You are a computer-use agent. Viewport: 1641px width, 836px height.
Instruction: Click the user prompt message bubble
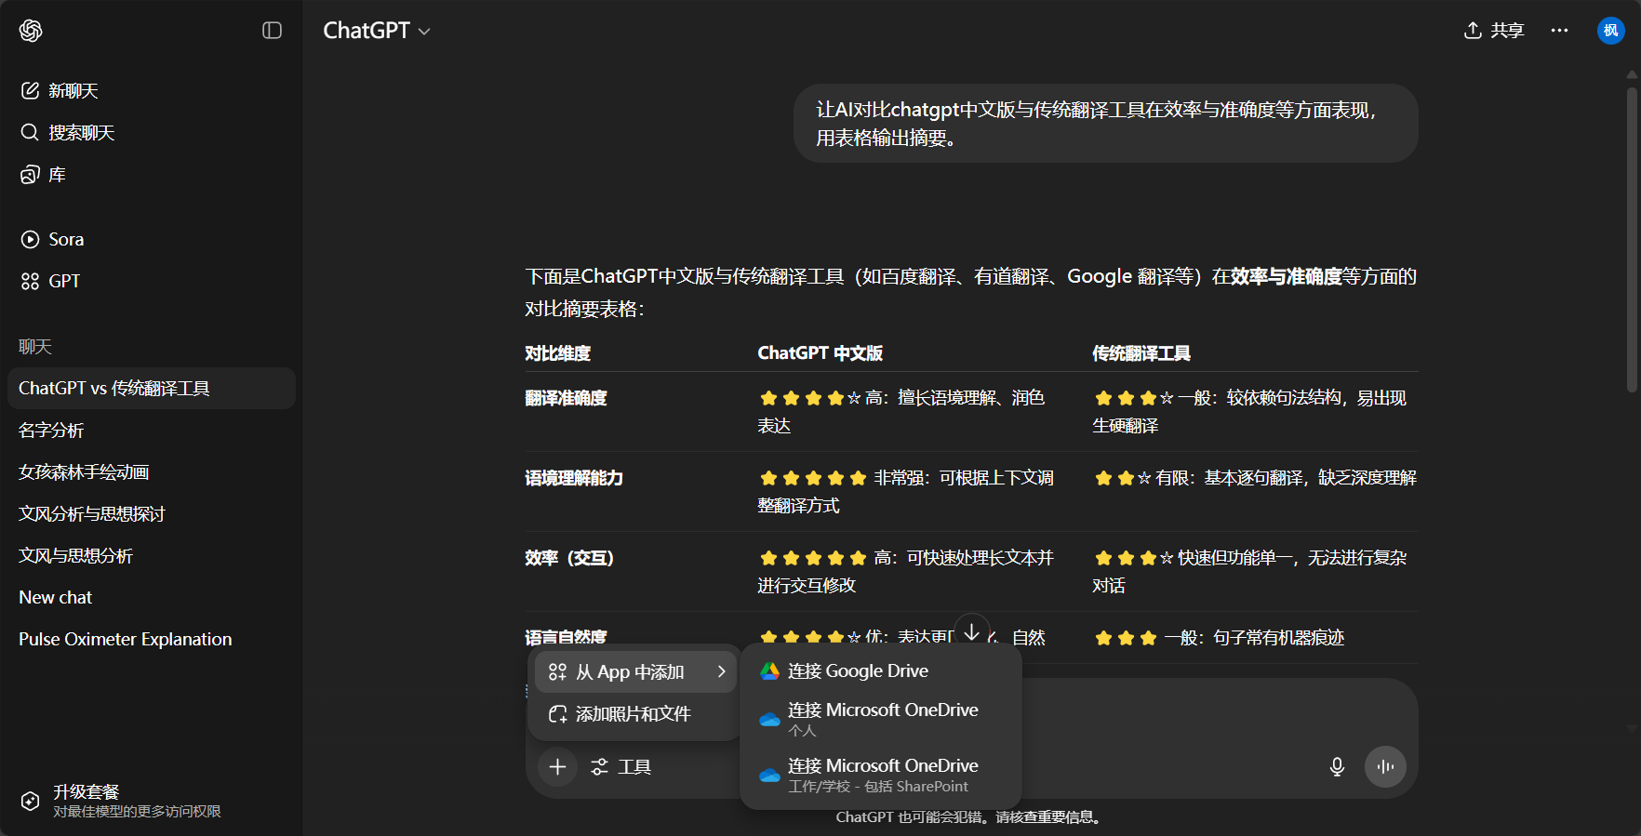pyautogui.click(x=1105, y=124)
